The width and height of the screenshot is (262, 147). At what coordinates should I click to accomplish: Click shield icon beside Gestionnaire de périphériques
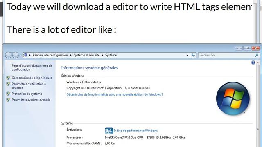[x=8, y=78]
